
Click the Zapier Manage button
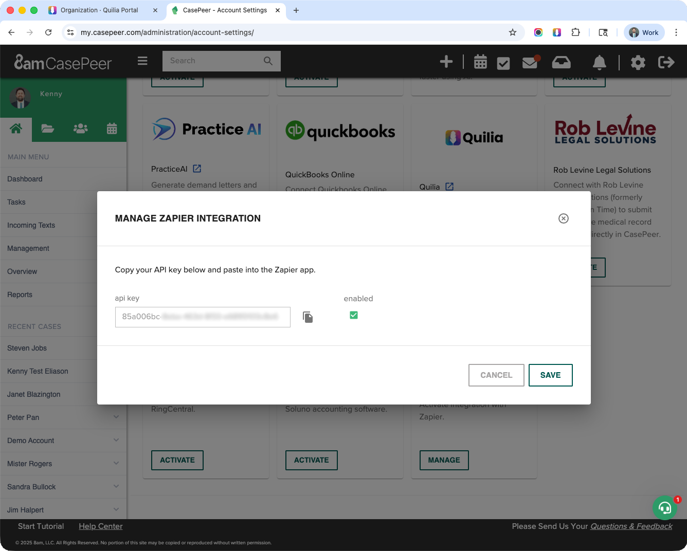[x=444, y=460]
